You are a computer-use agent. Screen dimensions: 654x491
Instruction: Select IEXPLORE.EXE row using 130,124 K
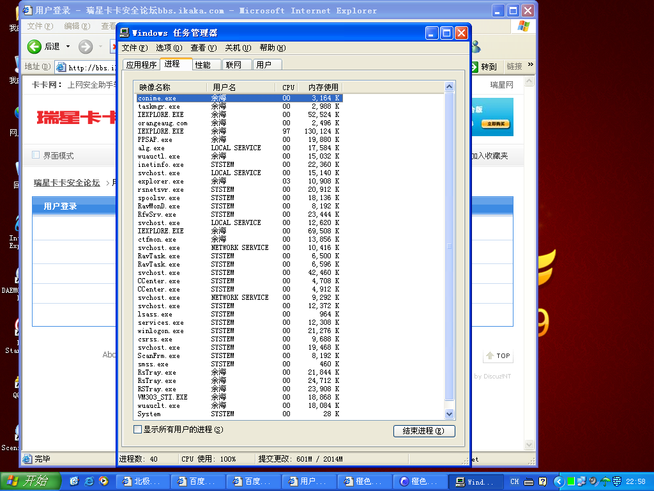point(240,132)
